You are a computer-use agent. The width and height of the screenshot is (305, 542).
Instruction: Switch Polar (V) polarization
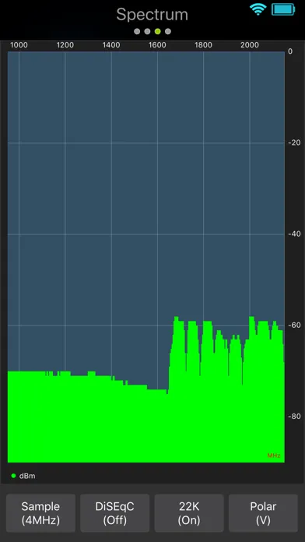(x=263, y=513)
